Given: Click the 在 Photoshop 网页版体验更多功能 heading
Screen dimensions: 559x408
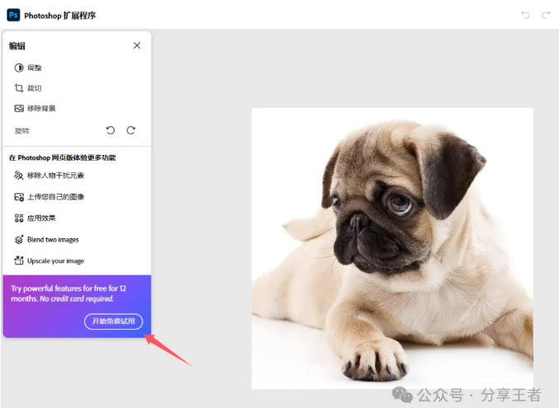Looking at the screenshot, I should 62,157.
